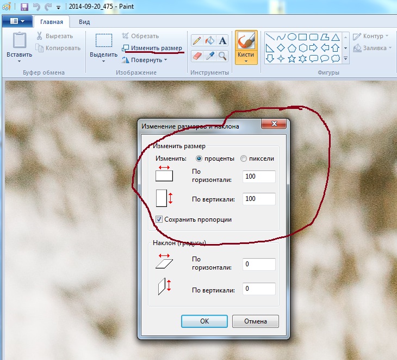
Task: Choose the left arrow shape
Action: (325, 48)
